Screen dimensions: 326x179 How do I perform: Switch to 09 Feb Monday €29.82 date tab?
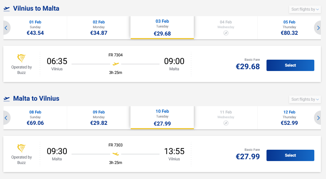[x=99, y=118]
